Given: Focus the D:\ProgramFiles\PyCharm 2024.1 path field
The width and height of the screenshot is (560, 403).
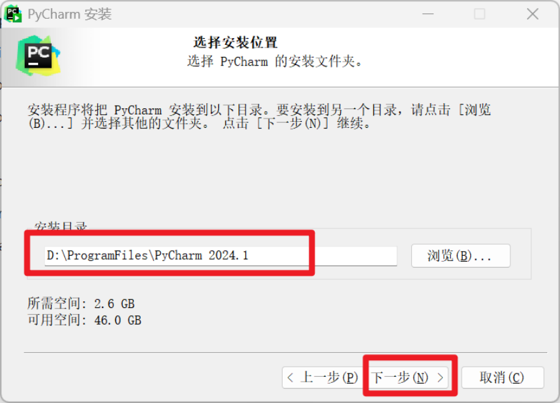Looking at the screenshot, I should [220, 256].
